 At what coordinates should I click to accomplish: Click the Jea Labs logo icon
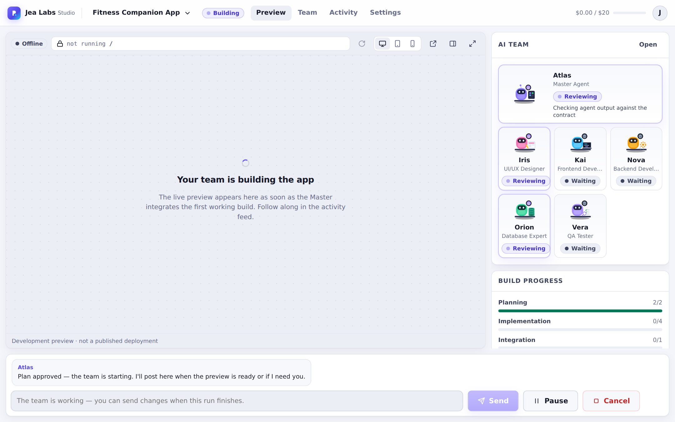(x=14, y=13)
